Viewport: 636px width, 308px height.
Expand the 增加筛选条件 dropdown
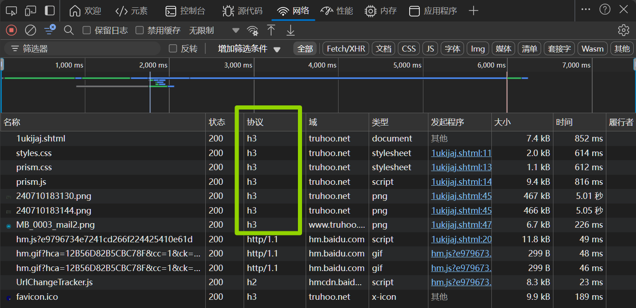(249, 49)
